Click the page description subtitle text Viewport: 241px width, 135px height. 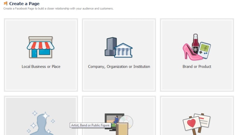[x=58, y=9]
